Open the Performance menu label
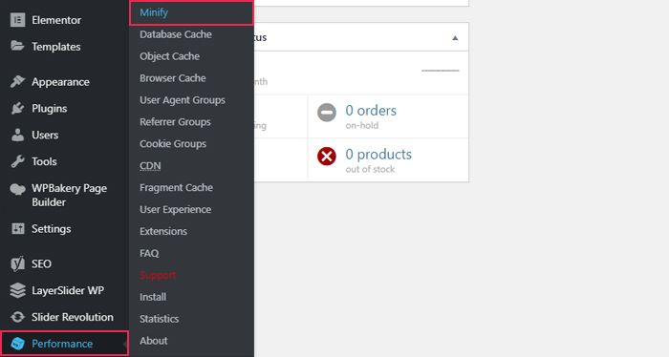 [62, 344]
